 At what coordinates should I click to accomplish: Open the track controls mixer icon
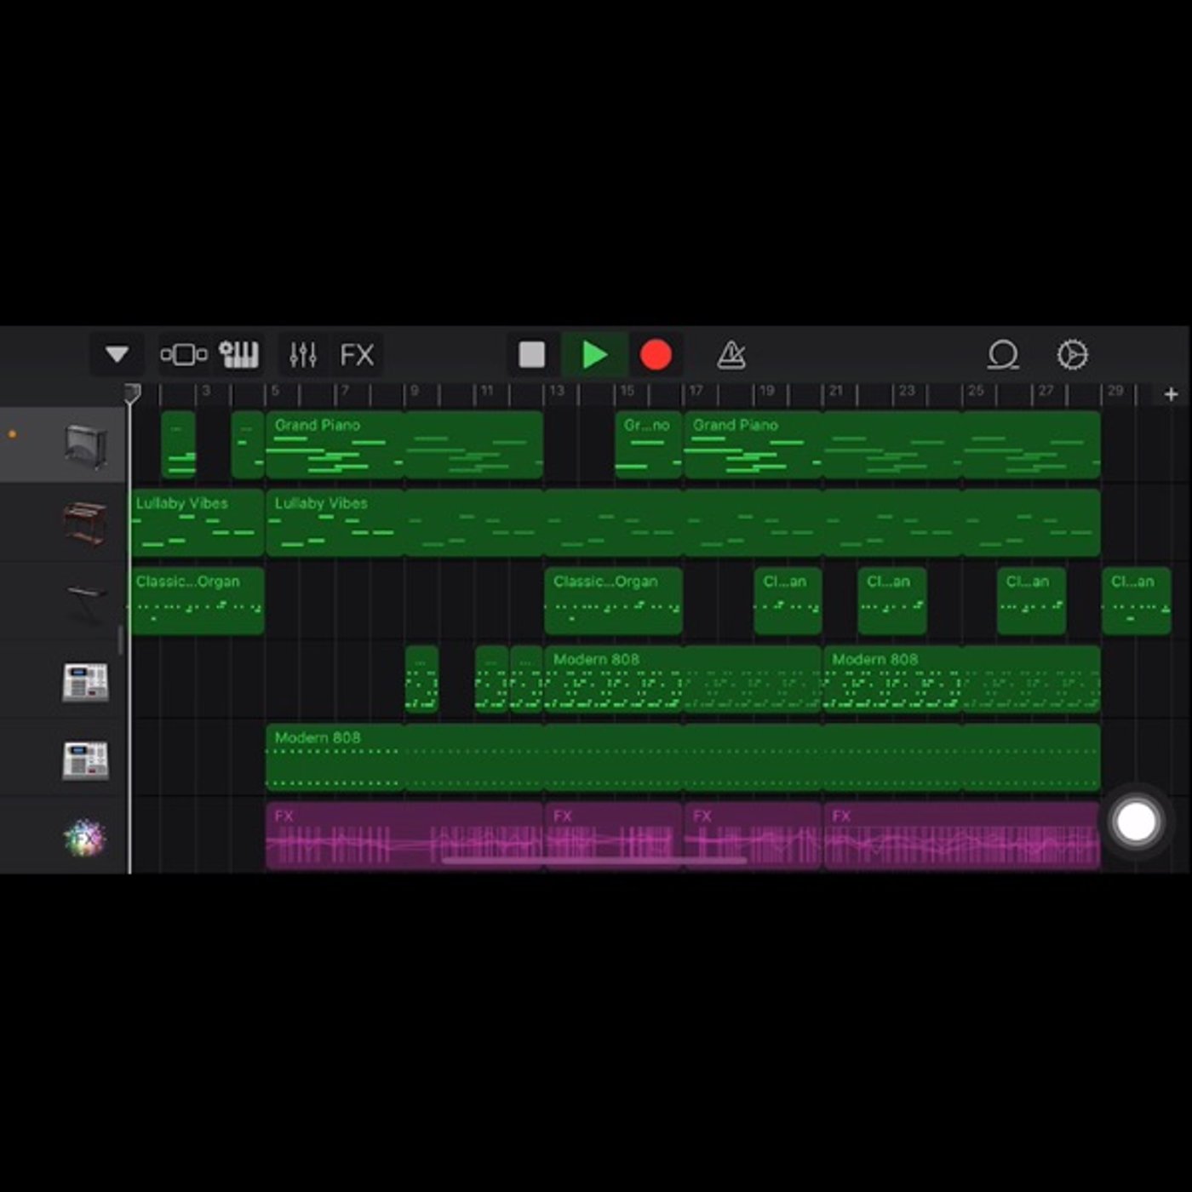point(303,354)
